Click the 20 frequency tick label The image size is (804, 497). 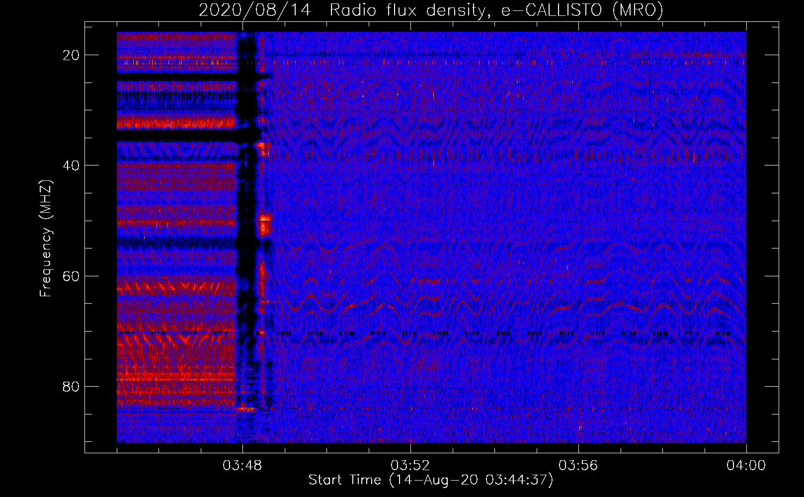[72, 55]
